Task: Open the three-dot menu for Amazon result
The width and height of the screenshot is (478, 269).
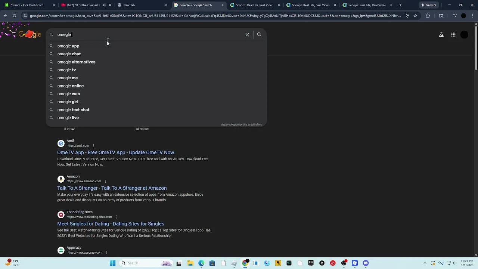Action: 106,181
